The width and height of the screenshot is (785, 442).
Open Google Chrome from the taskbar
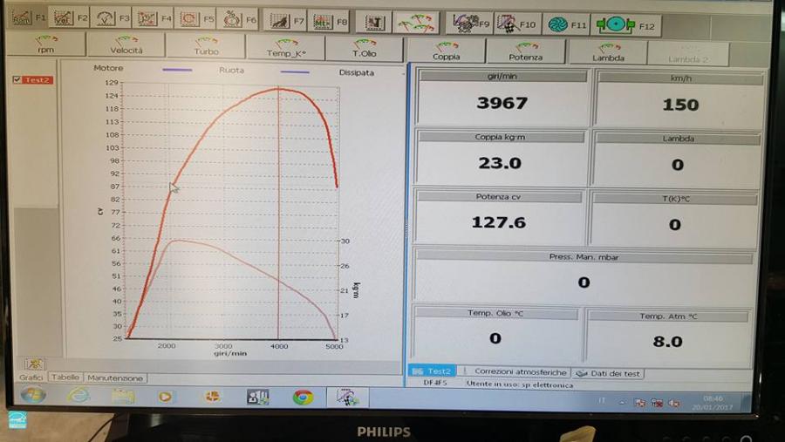pyautogui.click(x=303, y=397)
